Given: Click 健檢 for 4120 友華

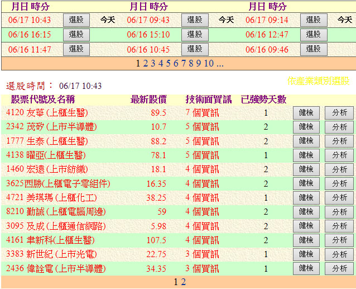Looking at the screenshot, I should [x=306, y=113].
